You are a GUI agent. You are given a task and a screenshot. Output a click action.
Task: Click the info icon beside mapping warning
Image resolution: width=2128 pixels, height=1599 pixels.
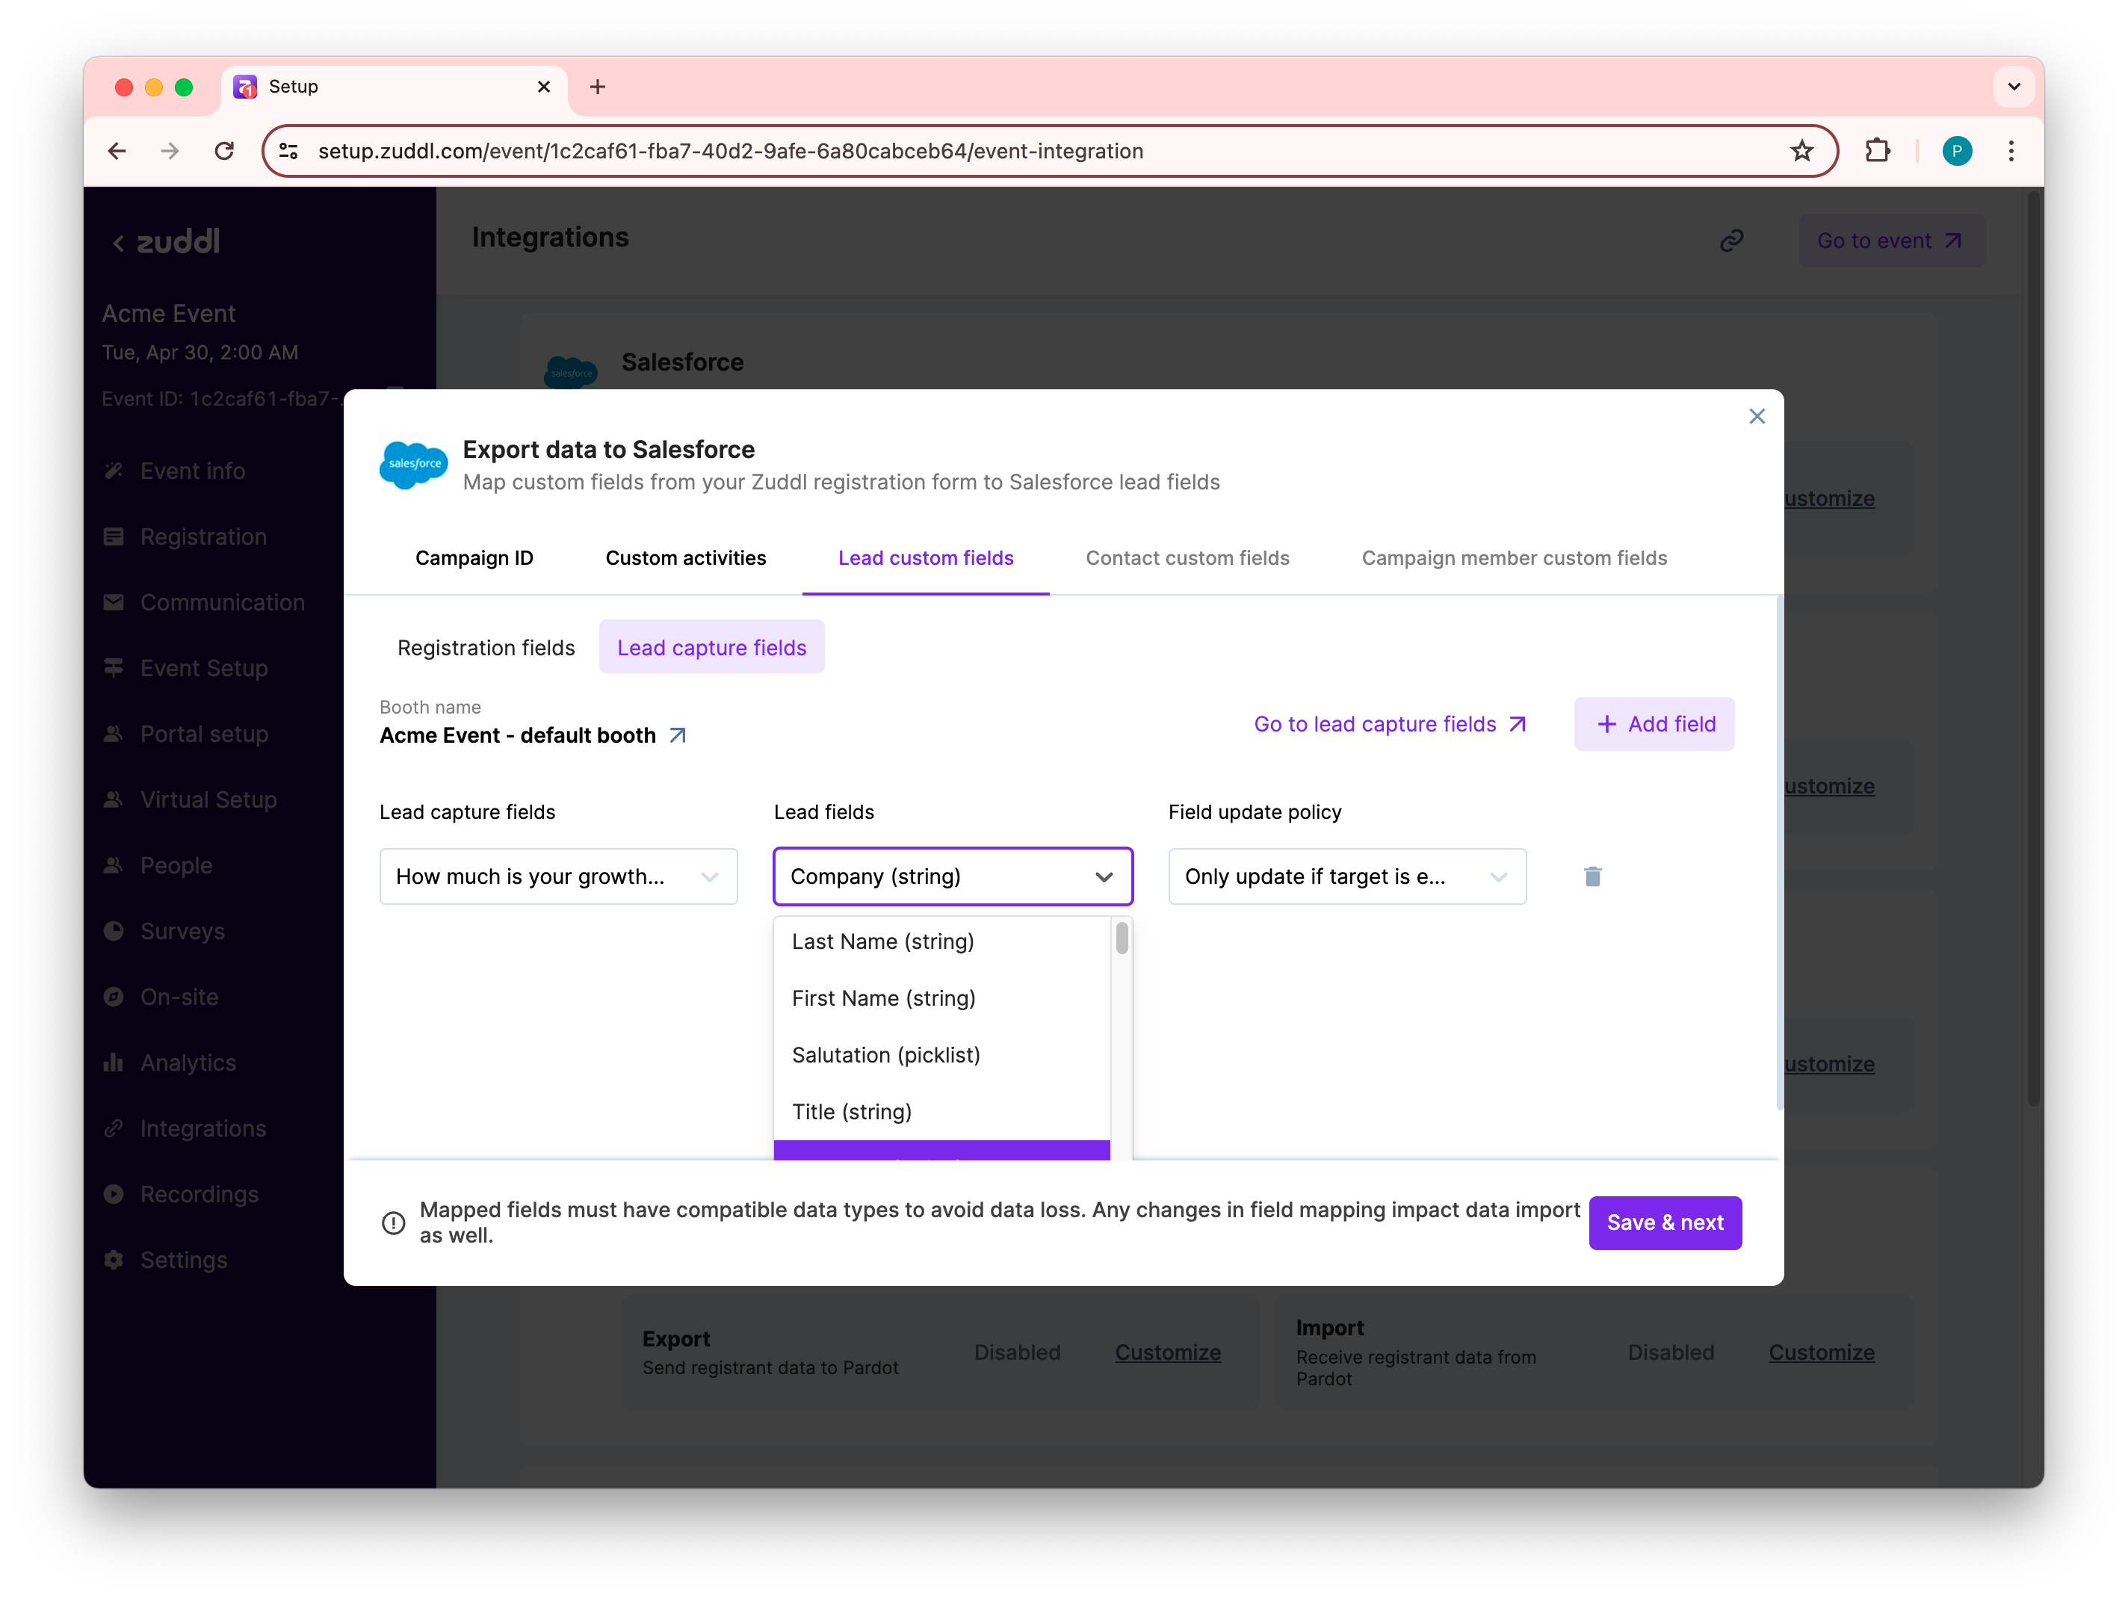coord(394,1223)
